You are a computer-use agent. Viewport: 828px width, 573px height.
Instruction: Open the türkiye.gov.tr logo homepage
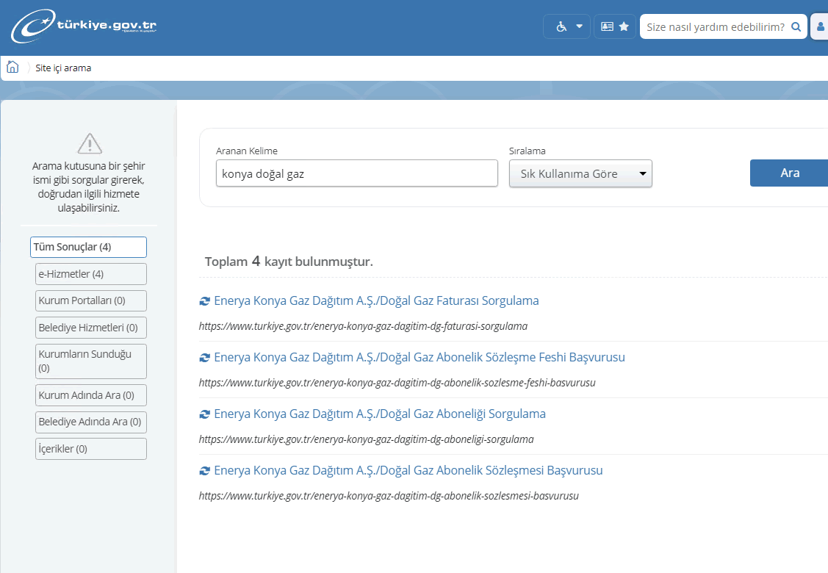(84, 26)
